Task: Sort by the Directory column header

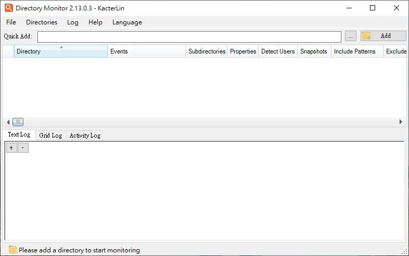Action: point(60,51)
